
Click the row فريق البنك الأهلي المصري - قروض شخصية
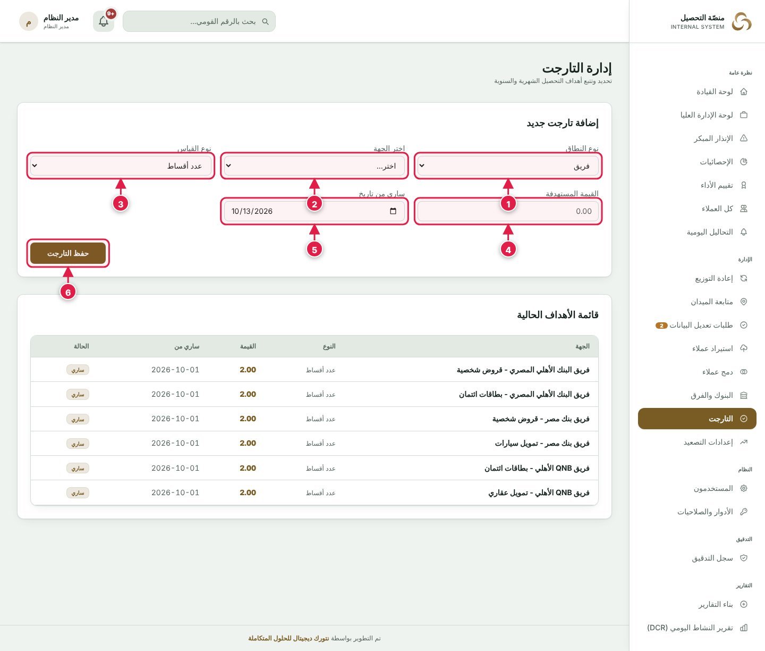(x=314, y=370)
